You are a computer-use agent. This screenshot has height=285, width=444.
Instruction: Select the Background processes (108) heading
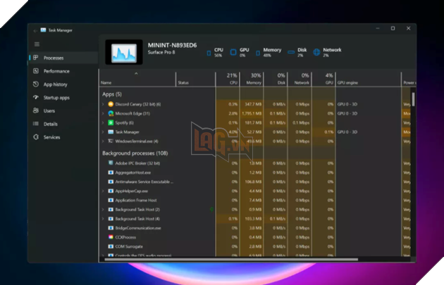[x=135, y=153]
